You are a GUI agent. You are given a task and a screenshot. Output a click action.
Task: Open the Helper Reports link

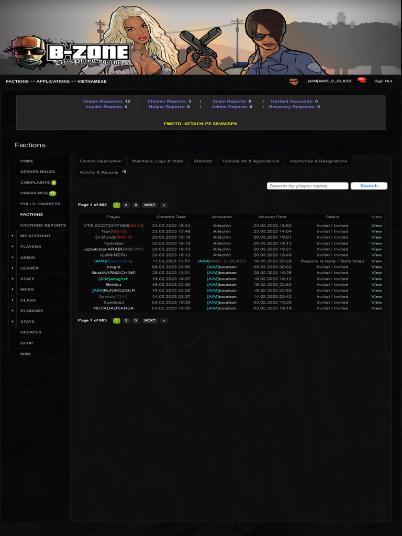coord(169,107)
